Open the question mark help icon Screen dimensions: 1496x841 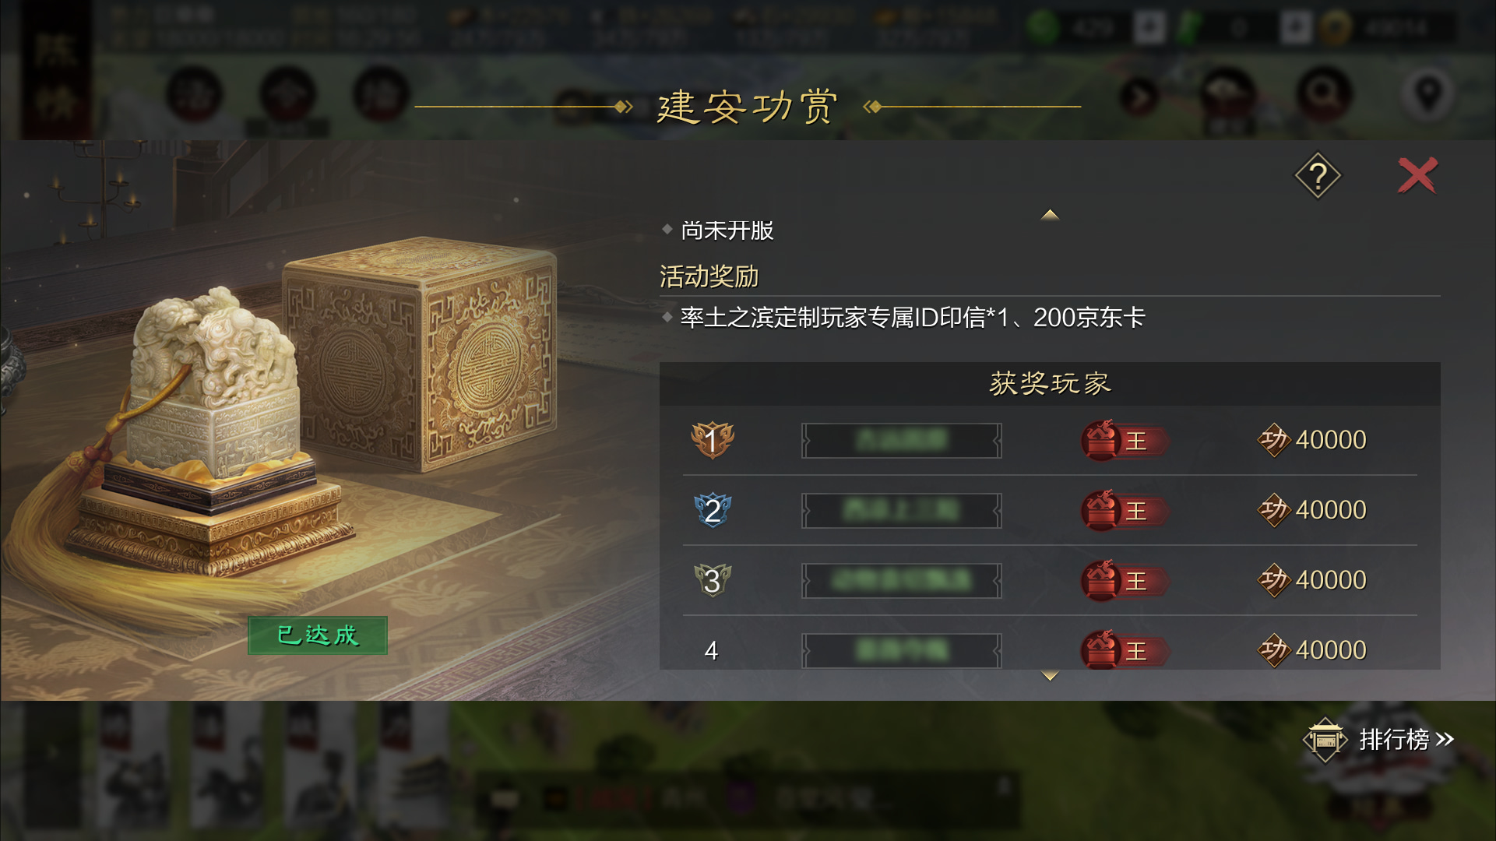point(1318,176)
